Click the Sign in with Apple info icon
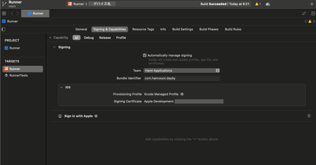This screenshot has height=165, width=316. (96, 116)
